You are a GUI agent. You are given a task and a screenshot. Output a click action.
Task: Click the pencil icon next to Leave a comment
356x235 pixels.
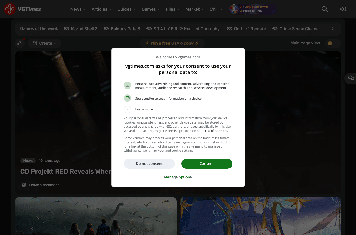(24, 185)
